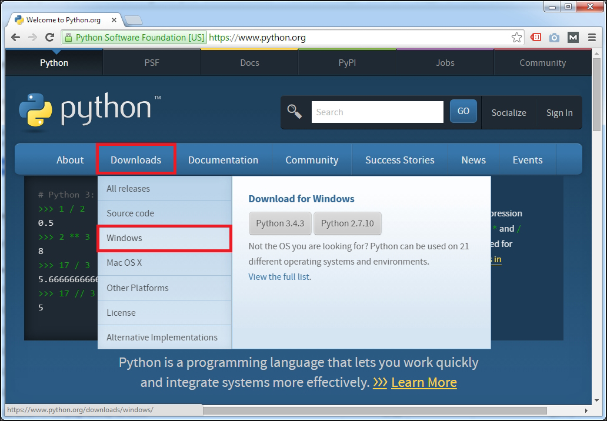Select All releases in Downloads menu
607x421 pixels.
tap(165, 188)
